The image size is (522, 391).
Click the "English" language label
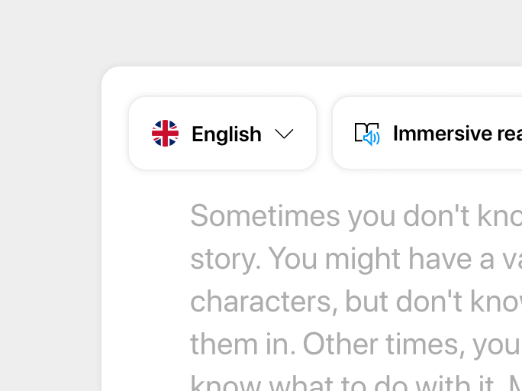pyautogui.click(x=226, y=134)
